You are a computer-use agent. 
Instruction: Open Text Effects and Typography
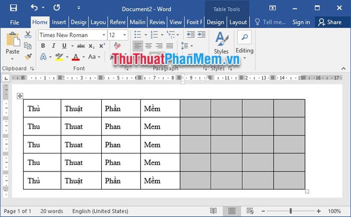click(43, 56)
